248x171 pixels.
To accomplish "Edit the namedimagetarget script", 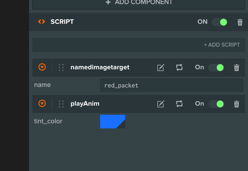I will coord(161,68).
